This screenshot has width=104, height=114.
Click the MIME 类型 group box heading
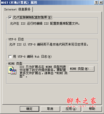pyautogui.click(x=15, y=64)
